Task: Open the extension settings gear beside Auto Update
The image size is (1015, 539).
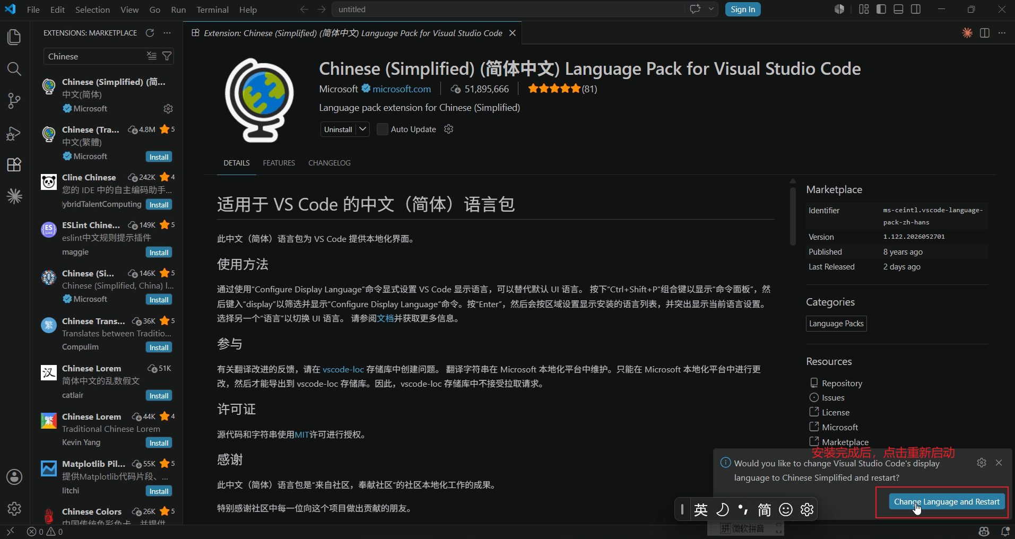Action: point(449,129)
